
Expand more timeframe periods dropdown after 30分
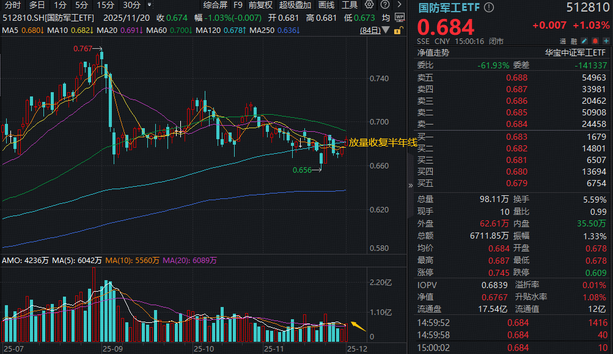[149, 5]
